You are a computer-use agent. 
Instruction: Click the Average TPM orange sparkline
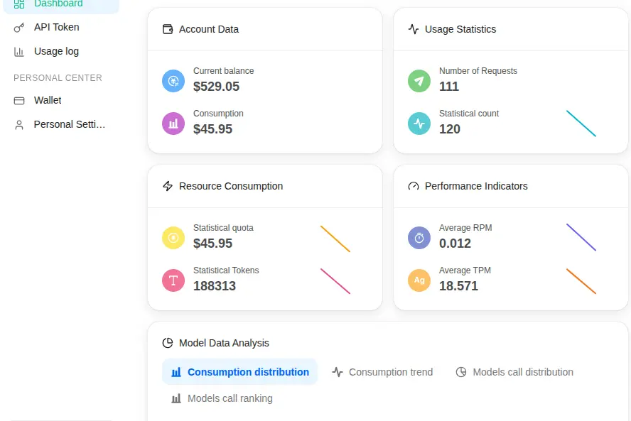[581, 281]
